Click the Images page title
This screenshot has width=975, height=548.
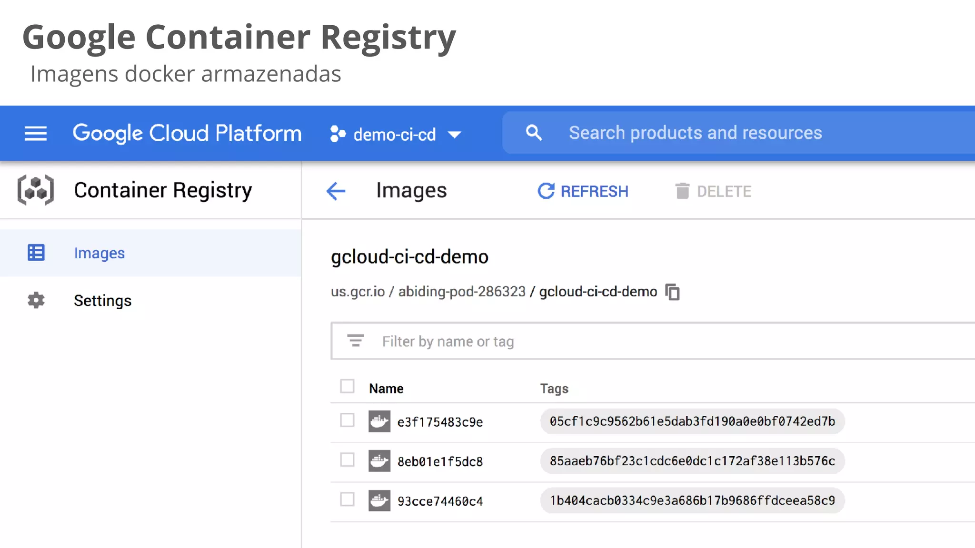[411, 191]
